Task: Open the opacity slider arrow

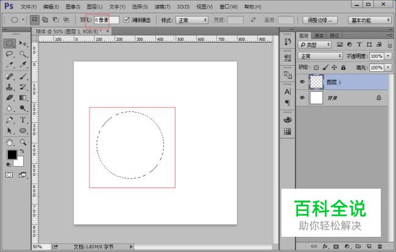Action: pyautogui.click(x=389, y=56)
